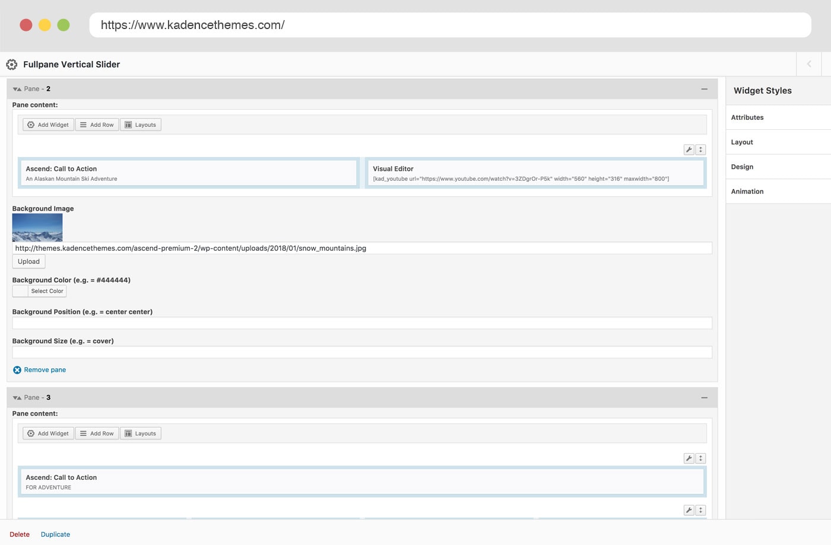Image resolution: width=831 pixels, height=545 pixels.
Task: Click the Select Color button
Action: (47, 291)
